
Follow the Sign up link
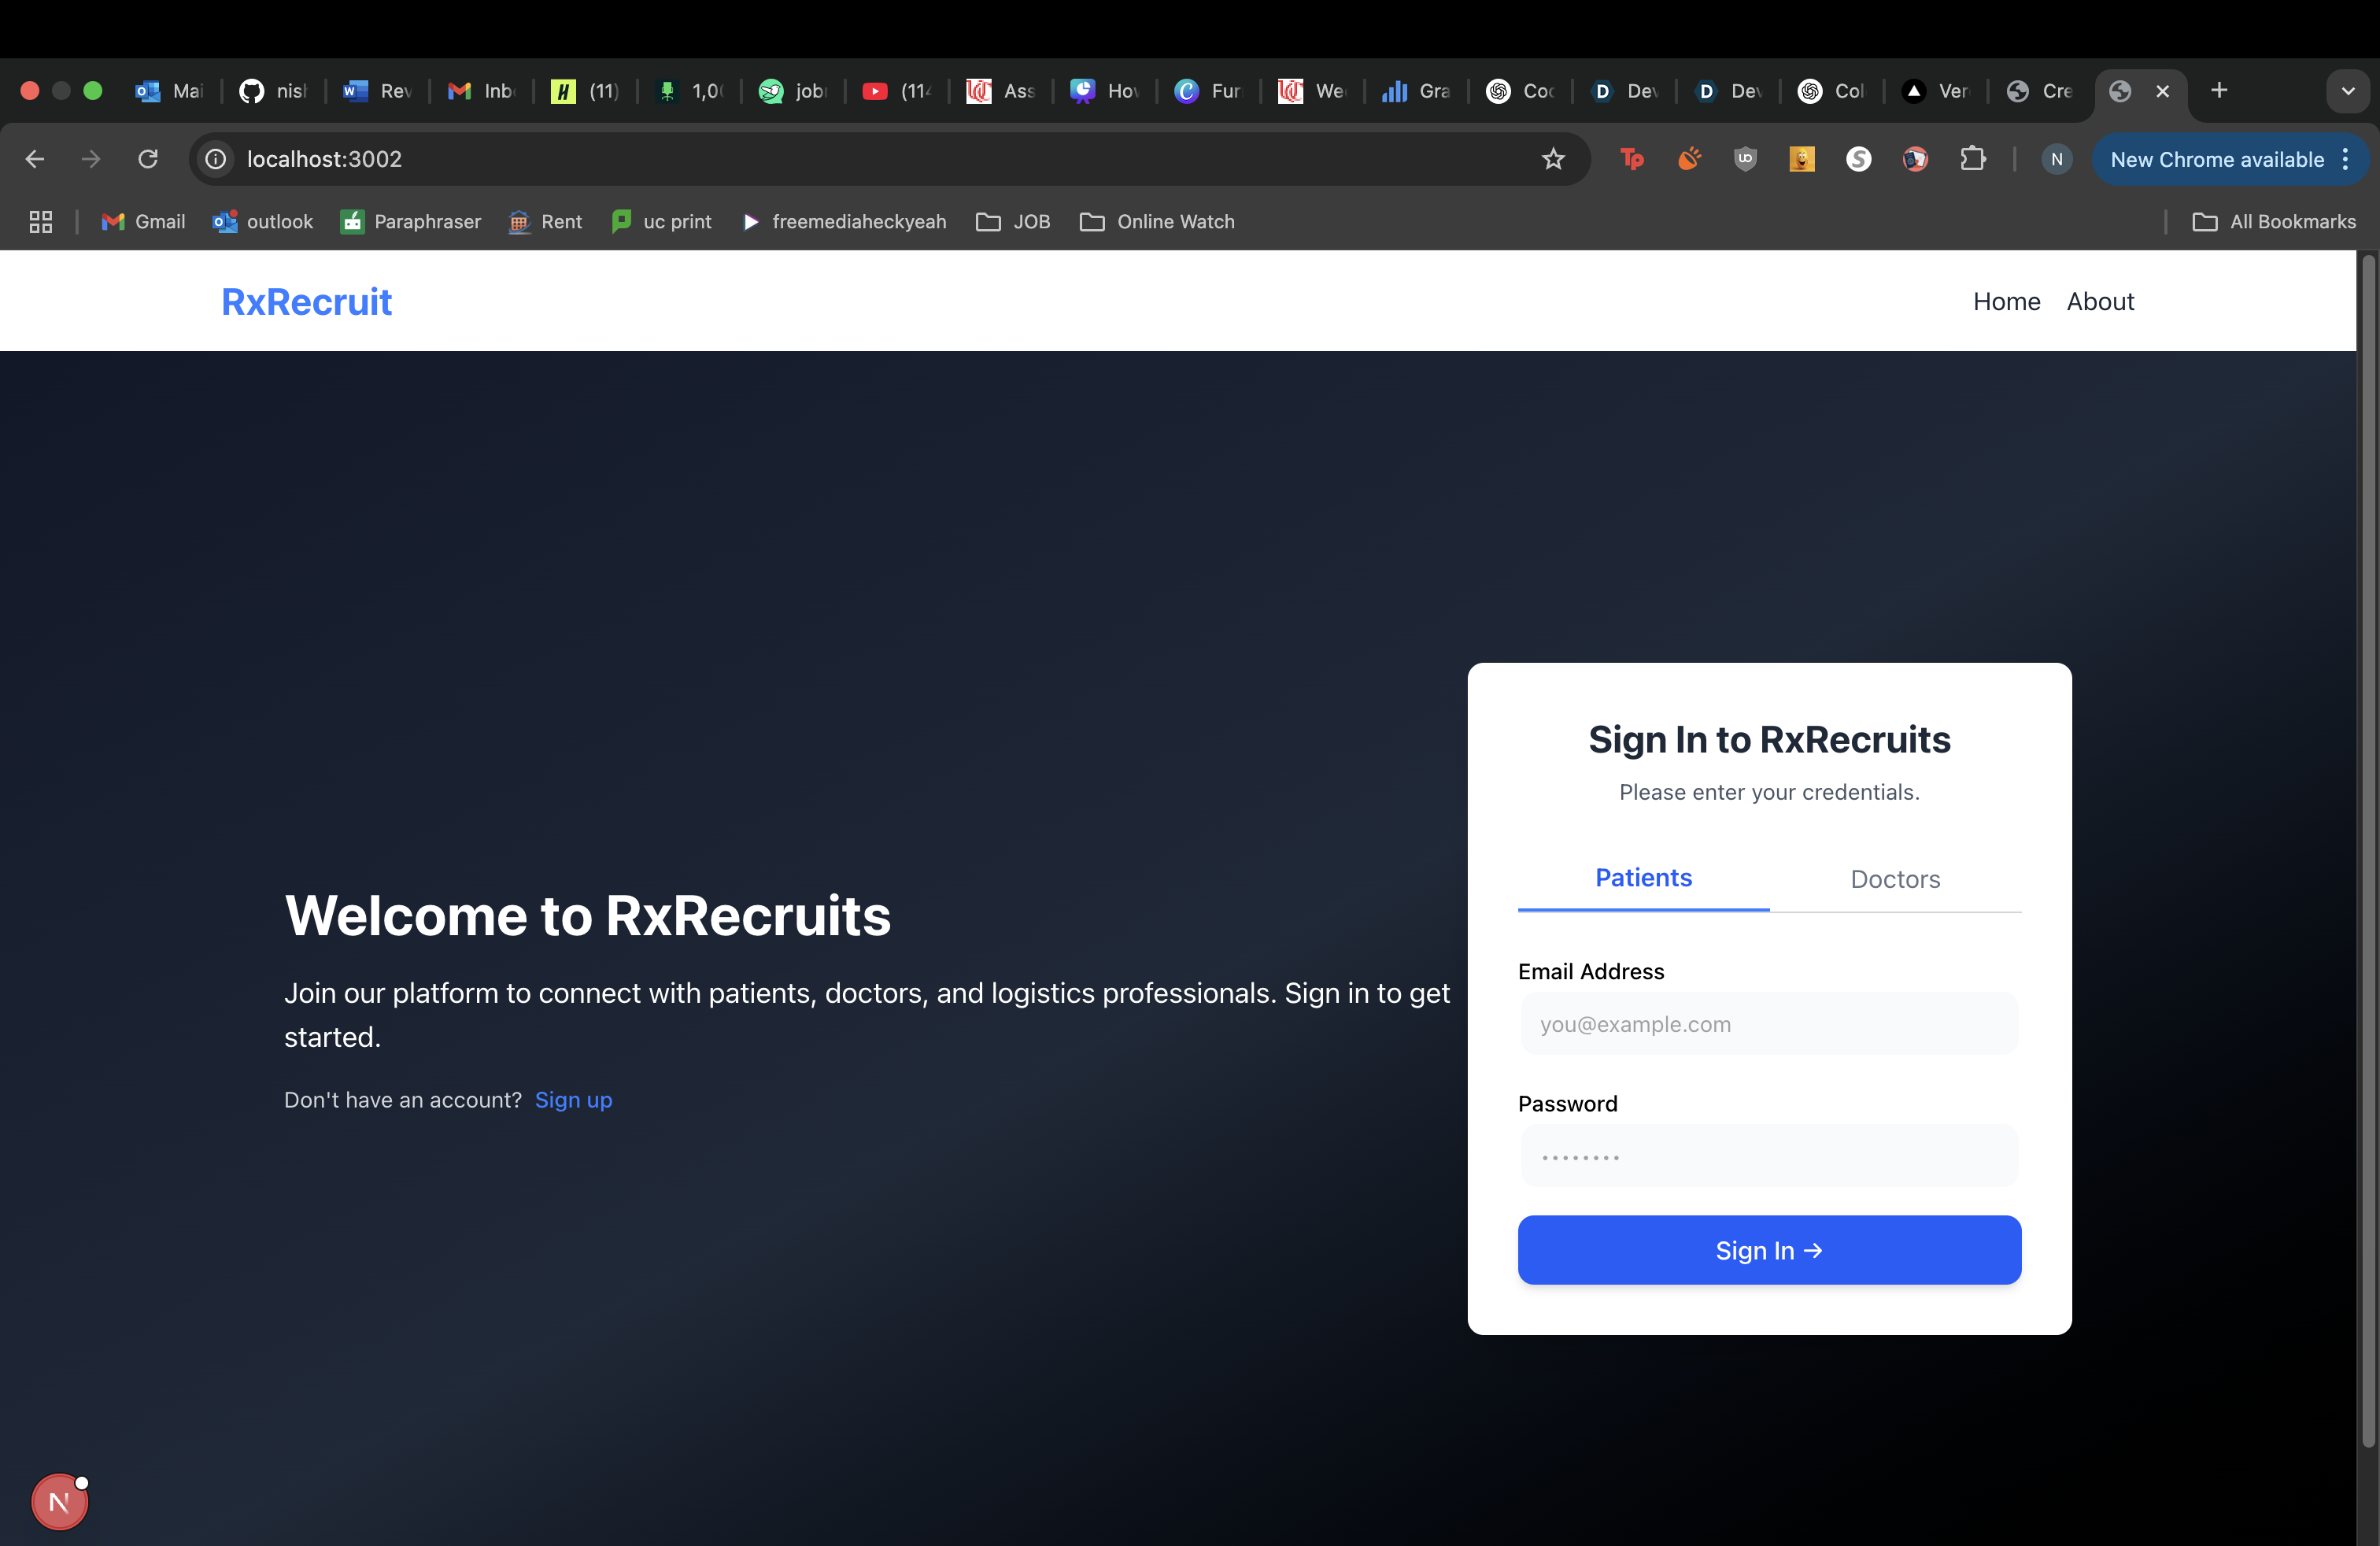pos(573,1100)
